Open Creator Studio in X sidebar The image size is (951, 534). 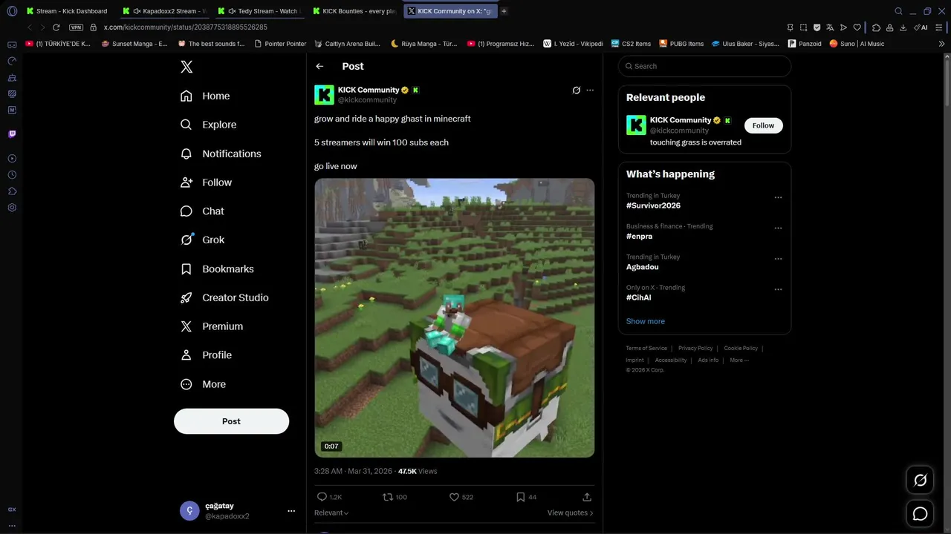click(x=225, y=297)
